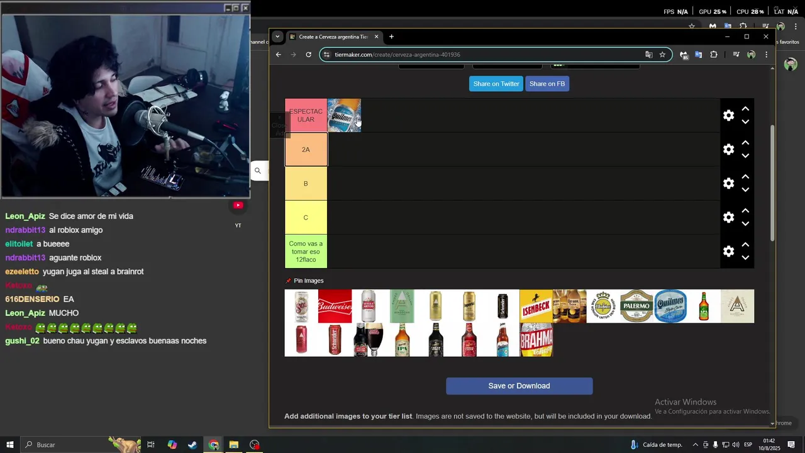Click Save or Download button

(519, 386)
